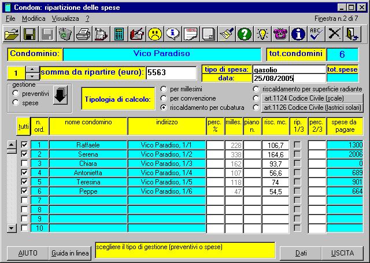
Task: Click the yellow sad face icon
Action: [154, 34]
